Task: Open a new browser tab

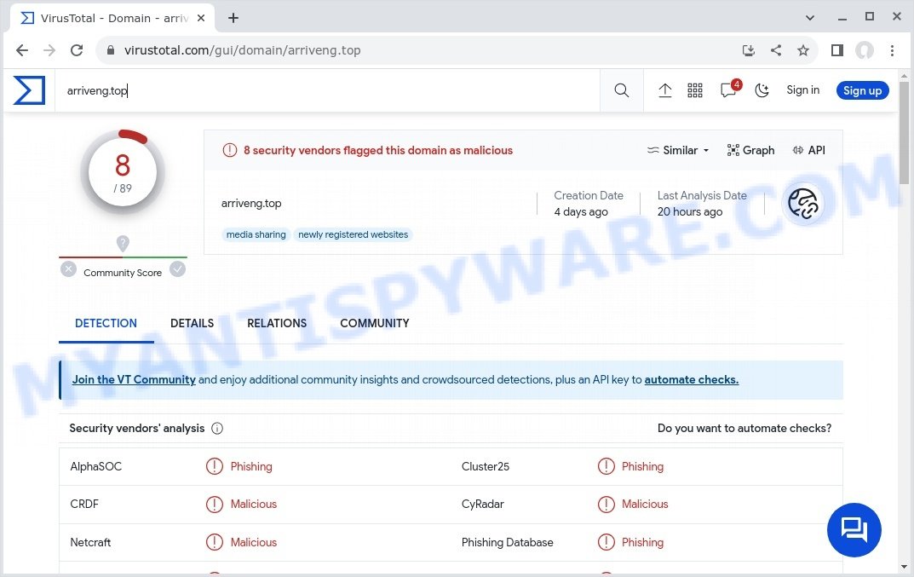Action: pyautogui.click(x=233, y=18)
